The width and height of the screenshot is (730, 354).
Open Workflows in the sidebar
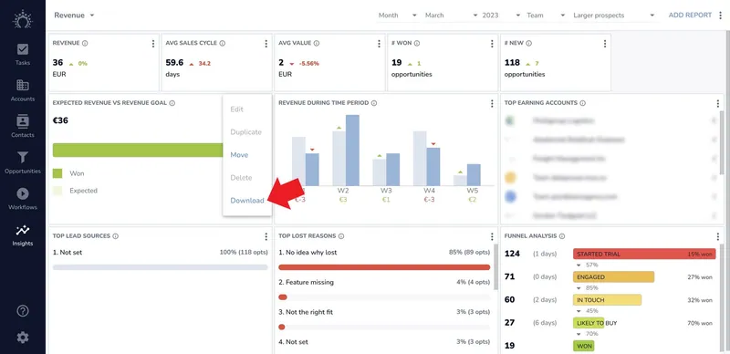(22, 199)
